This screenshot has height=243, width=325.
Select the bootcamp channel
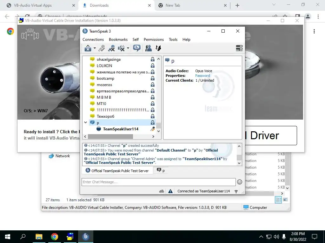(x=105, y=78)
